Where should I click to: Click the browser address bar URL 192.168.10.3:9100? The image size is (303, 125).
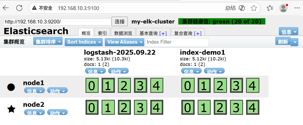tap(79, 8)
